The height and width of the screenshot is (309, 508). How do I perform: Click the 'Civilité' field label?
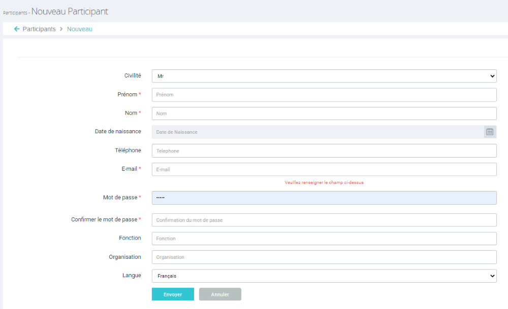pyautogui.click(x=133, y=75)
